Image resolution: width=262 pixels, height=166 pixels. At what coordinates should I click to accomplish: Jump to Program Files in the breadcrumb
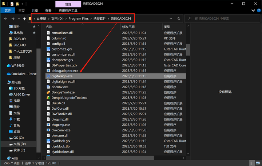pos(79,19)
